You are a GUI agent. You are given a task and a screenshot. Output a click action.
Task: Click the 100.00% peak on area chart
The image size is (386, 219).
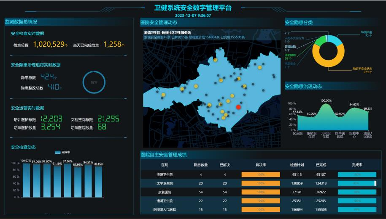326,104
